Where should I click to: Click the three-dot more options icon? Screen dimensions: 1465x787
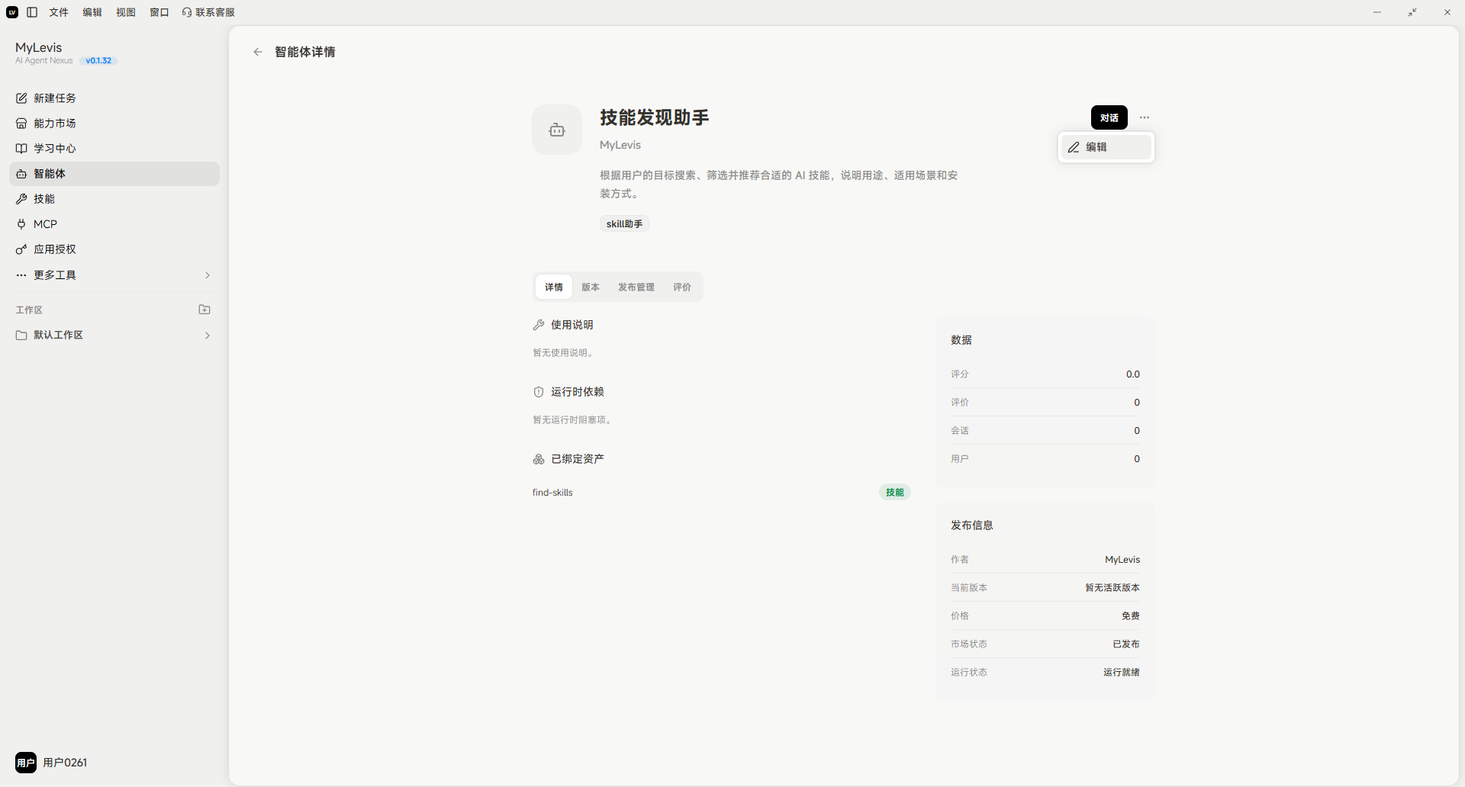pos(1145,117)
